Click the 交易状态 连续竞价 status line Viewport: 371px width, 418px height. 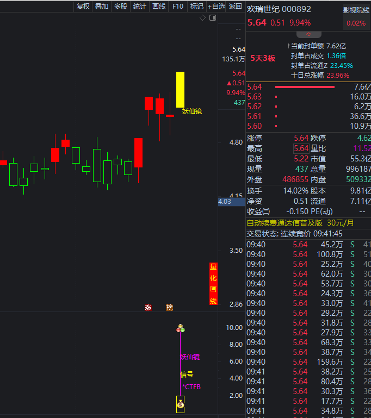point(294,234)
